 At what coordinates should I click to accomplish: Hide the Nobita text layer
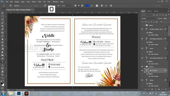tap(142, 80)
